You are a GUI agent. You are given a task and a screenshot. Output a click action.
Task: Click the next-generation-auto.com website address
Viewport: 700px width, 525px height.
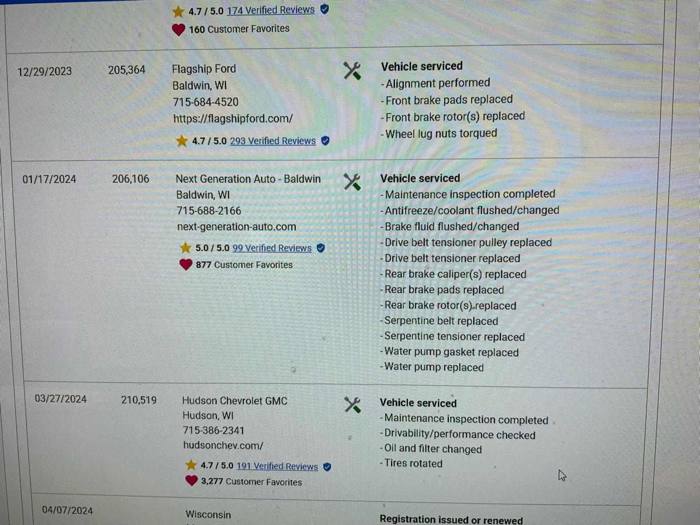236,226
